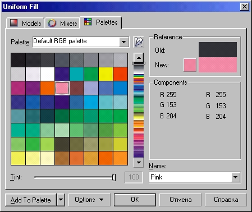Switch to the Models tab
252x212 pixels.
click(25, 23)
